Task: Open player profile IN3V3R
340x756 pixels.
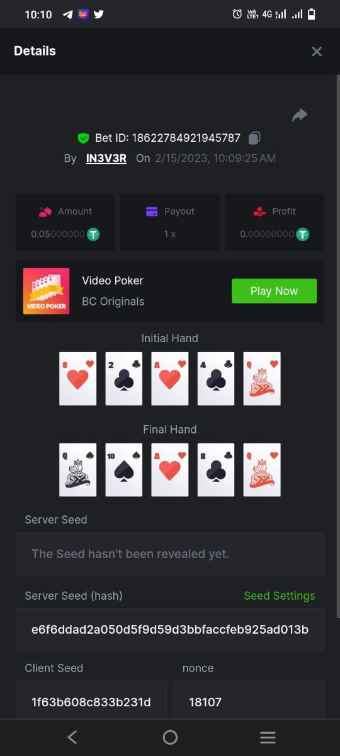Action: pos(106,158)
